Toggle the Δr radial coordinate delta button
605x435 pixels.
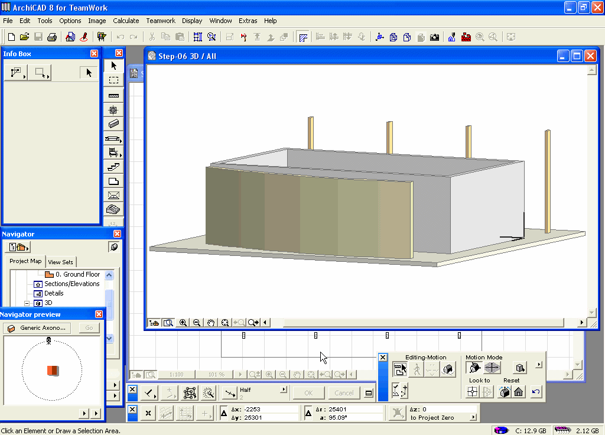[308, 414]
